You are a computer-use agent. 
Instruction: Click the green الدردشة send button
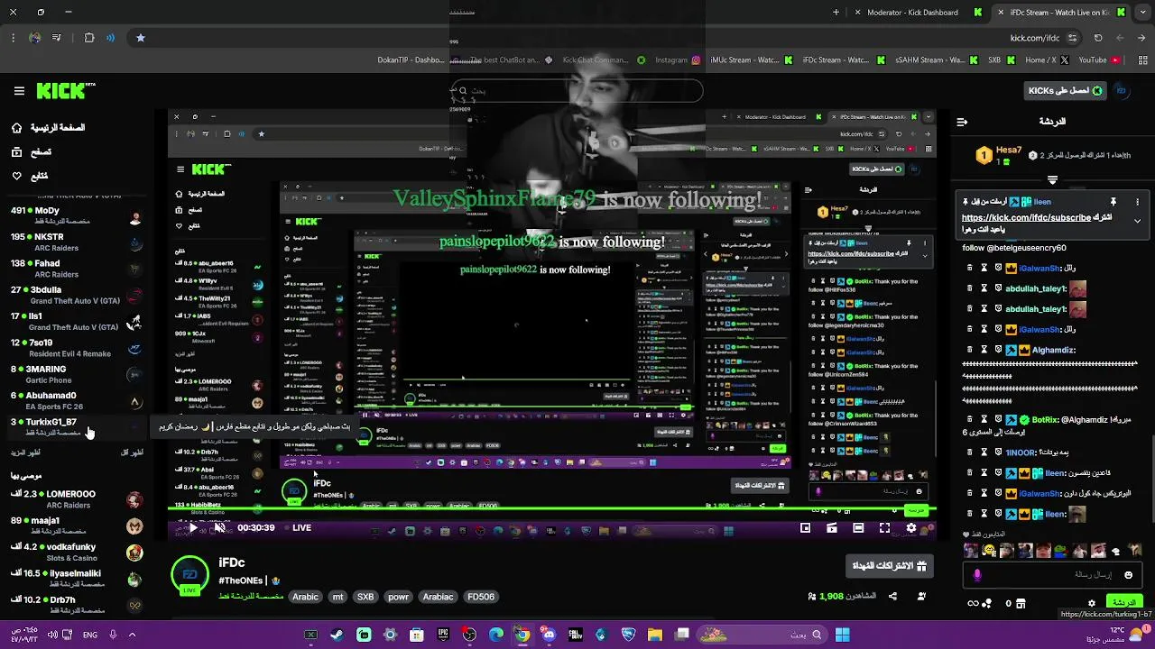click(1124, 603)
